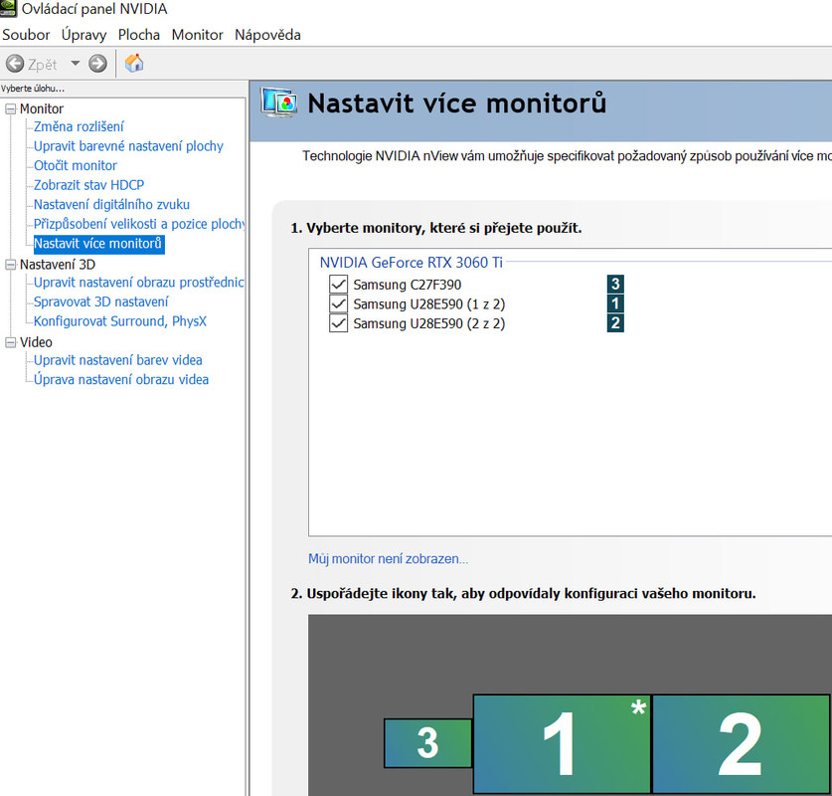Image resolution: width=832 pixels, height=796 pixels.
Task: Select monitor 3 in the arrangement area
Action: pyautogui.click(x=427, y=742)
